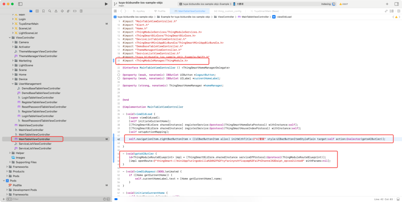The width and height of the screenshot is (402, 202).
Task: Click the Indexing activity indicator
Action: (334, 4)
